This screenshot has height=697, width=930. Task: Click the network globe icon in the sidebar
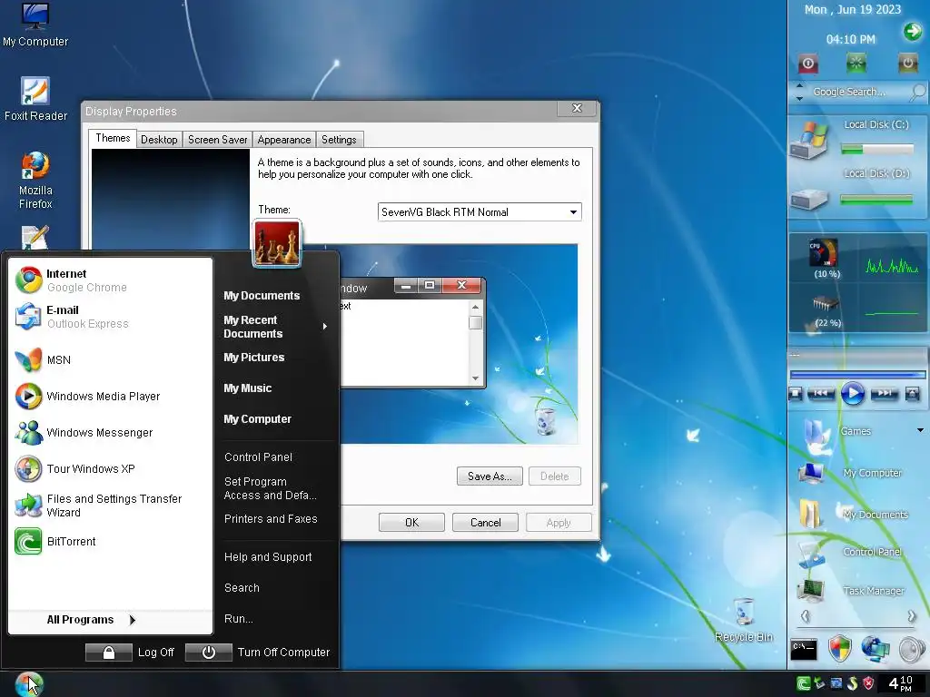pyautogui.click(x=876, y=648)
